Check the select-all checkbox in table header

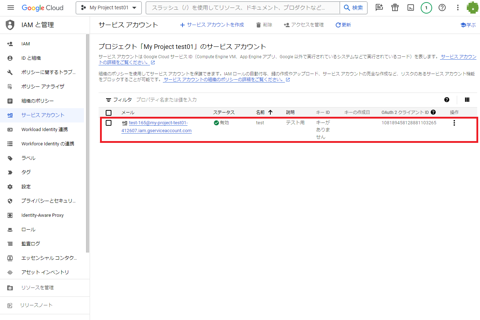[x=109, y=112]
